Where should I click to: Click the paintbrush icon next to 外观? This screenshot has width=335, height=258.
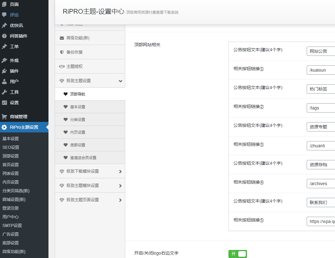click(4, 60)
